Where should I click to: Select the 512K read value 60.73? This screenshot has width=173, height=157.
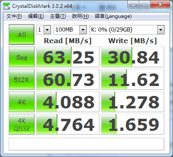[68, 79]
